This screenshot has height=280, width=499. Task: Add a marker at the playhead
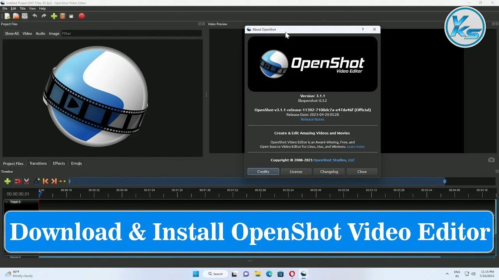tap(36, 181)
